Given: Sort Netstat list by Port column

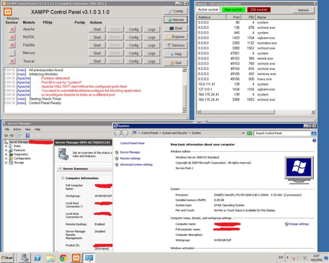Looking at the screenshot, I should [x=234, y=17].
